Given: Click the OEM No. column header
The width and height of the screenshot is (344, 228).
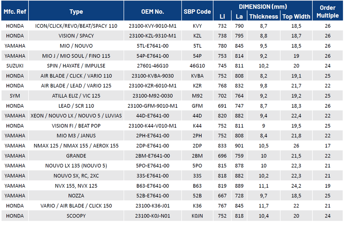Looking at the screenshot, I should point(153,11).
